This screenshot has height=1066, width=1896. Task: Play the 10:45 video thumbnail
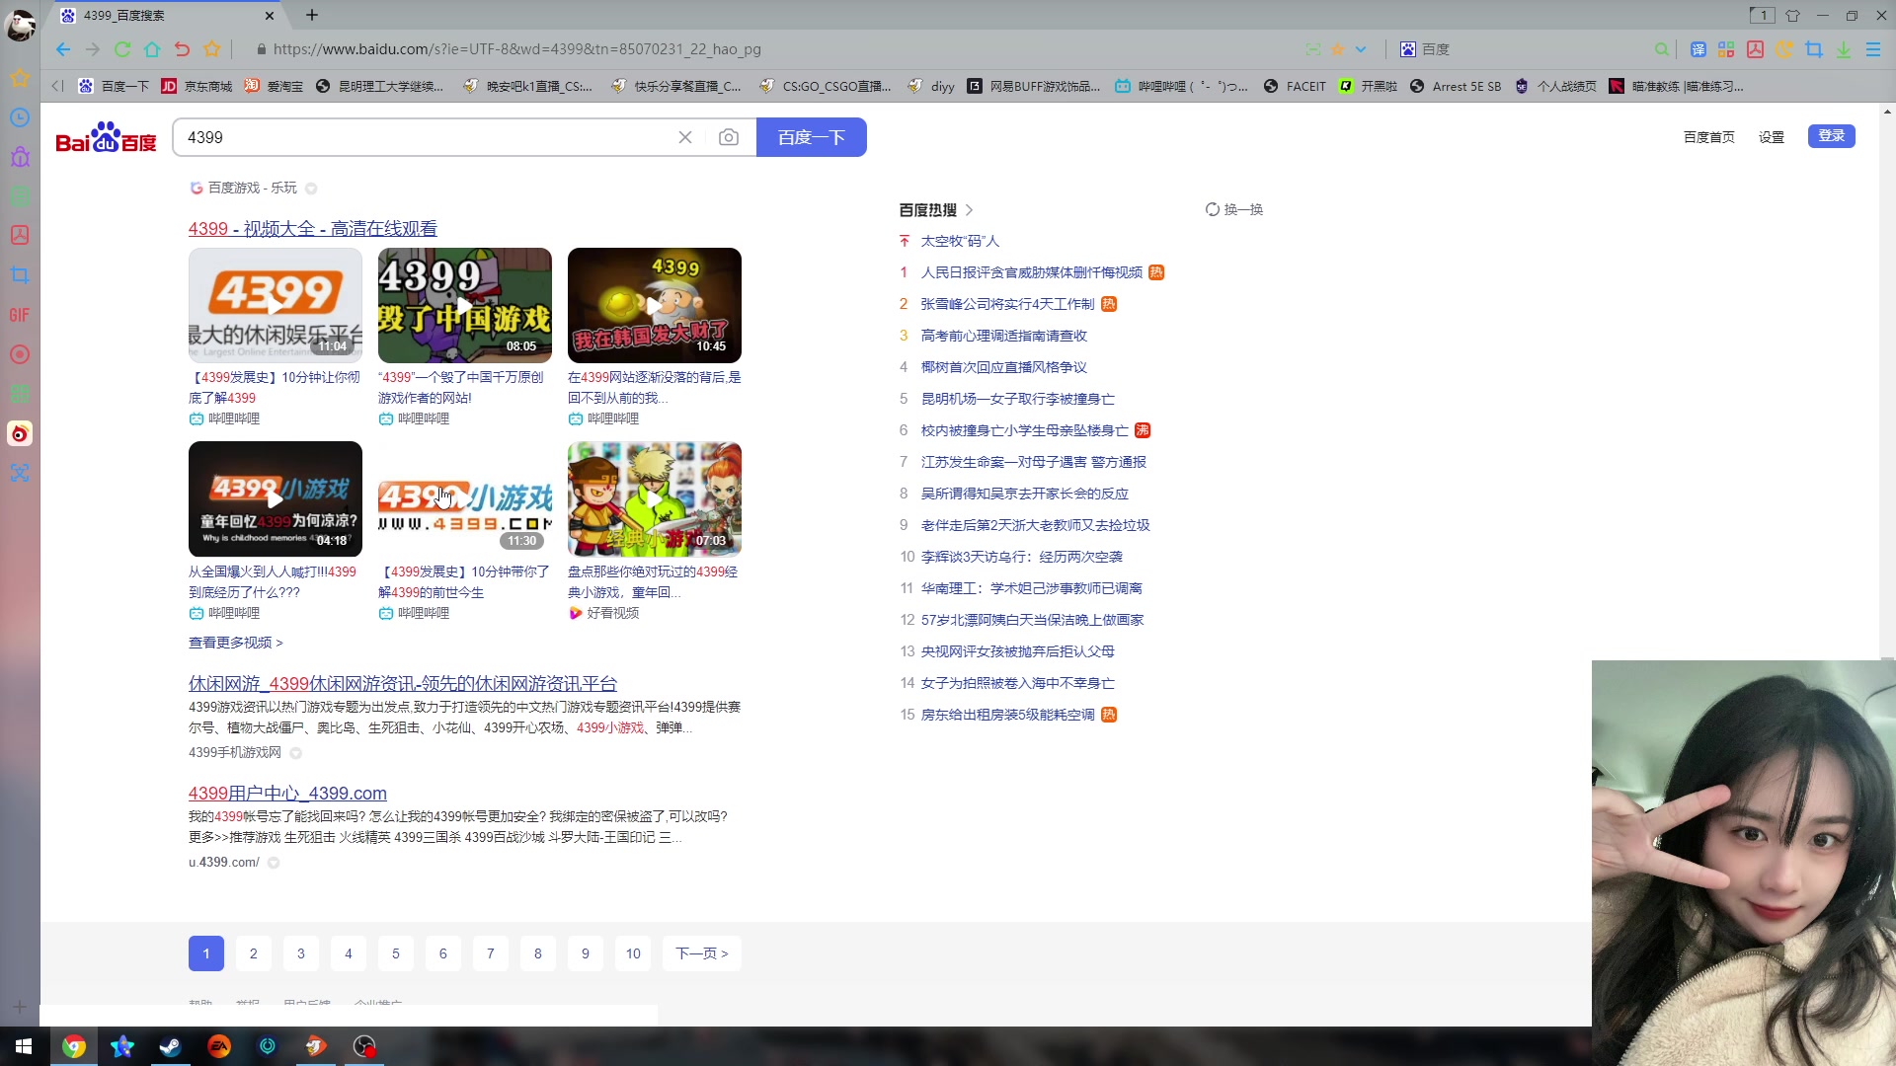coord(655,305)
